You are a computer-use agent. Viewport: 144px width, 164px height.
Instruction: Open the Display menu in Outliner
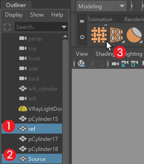click(14, 15)
